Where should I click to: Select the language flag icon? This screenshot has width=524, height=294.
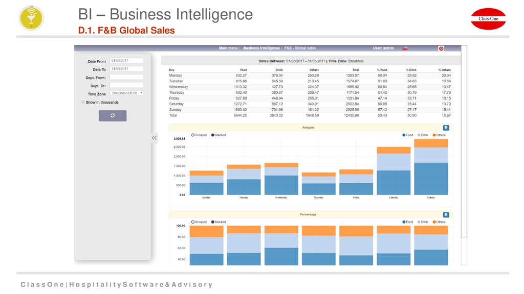click(405, 48)
